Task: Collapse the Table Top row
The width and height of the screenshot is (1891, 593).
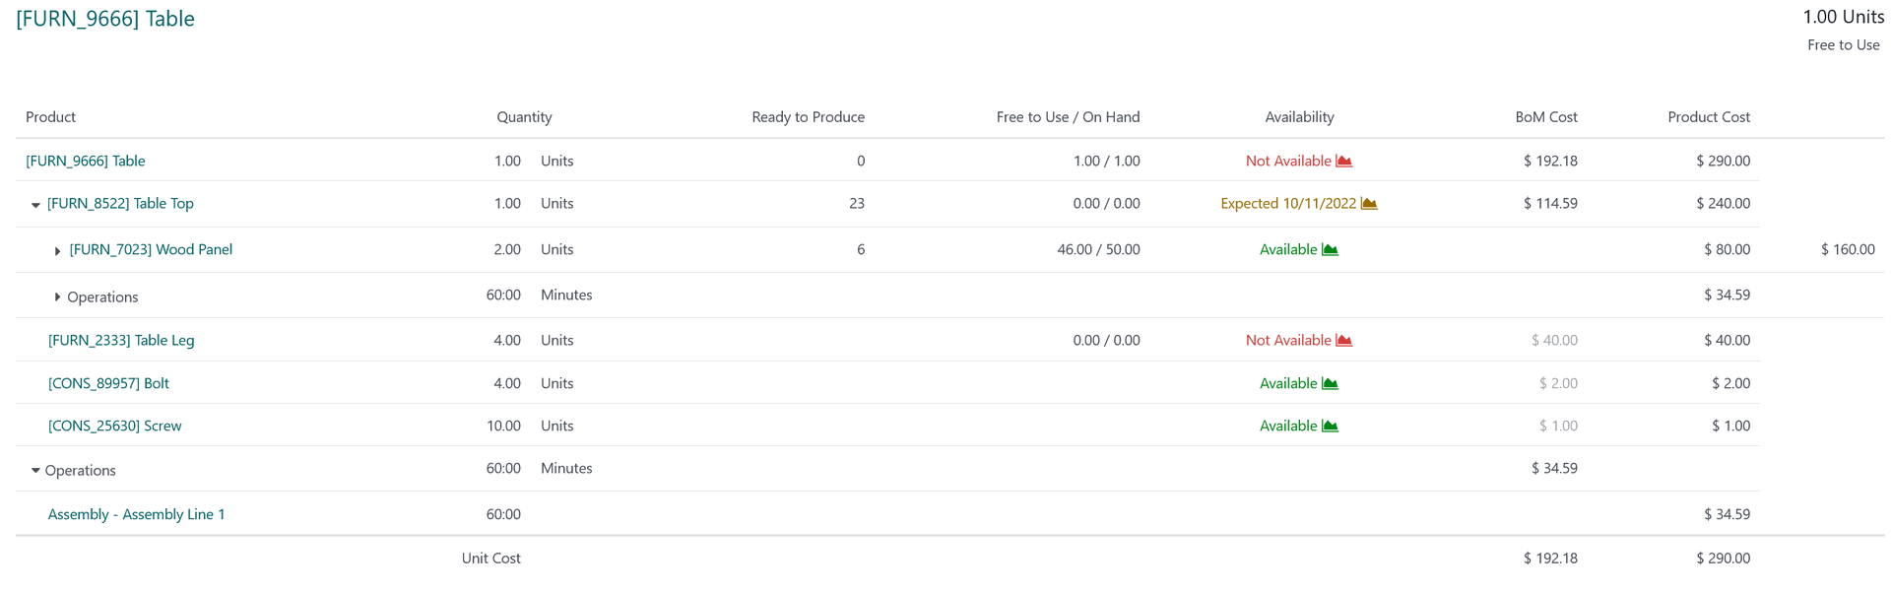Action: (35, 205)
